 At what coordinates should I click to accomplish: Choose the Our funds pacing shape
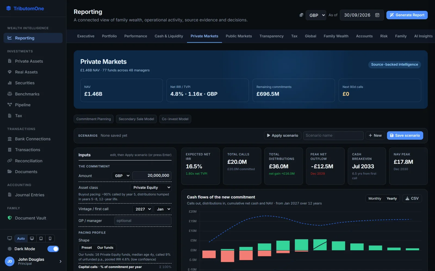[x=105, y=247]
